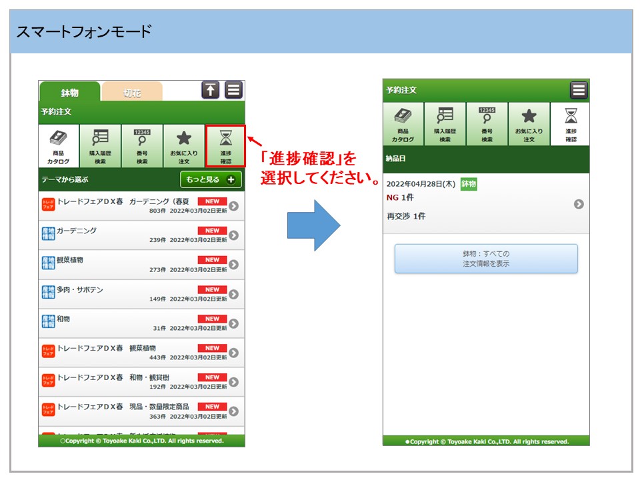Open 購入履歴検索 in the left phone screen
Screen dimensions: 640x480
point(100,145)
